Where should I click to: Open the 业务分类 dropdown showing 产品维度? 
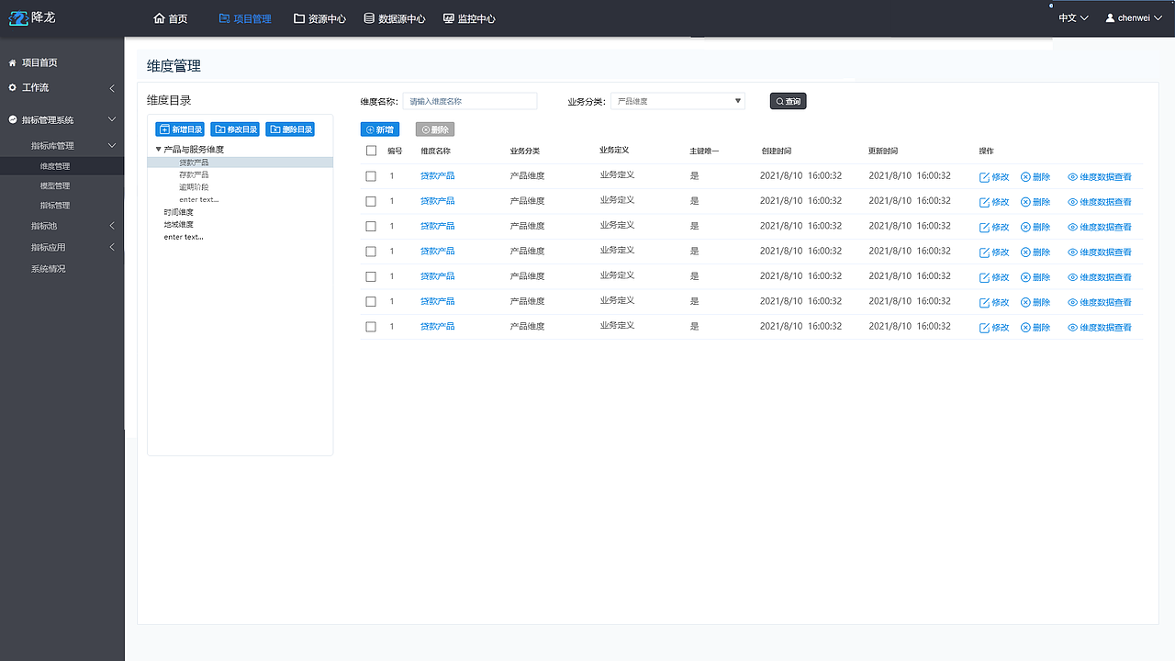(x=677, y=101)
